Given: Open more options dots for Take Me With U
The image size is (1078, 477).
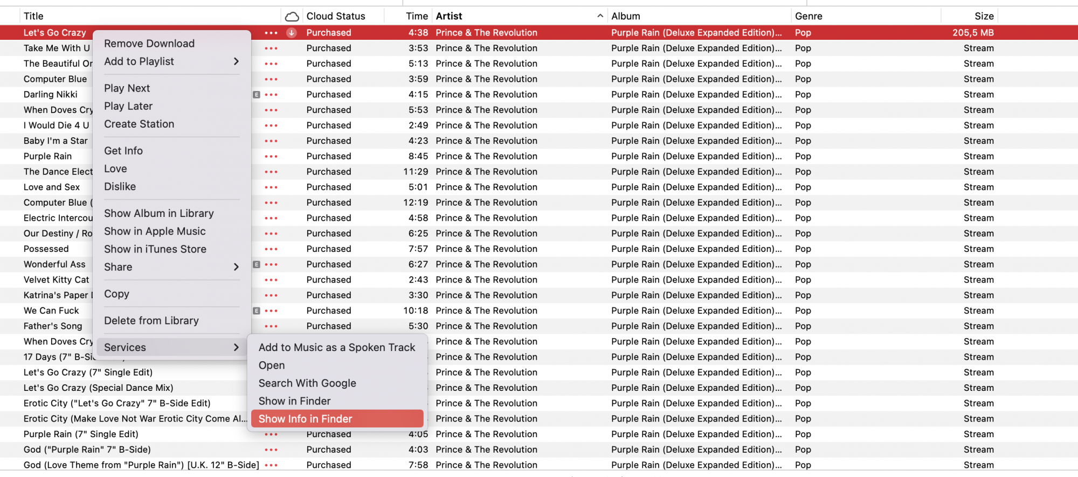Looking at the screenshot, I should click(271, 48).
